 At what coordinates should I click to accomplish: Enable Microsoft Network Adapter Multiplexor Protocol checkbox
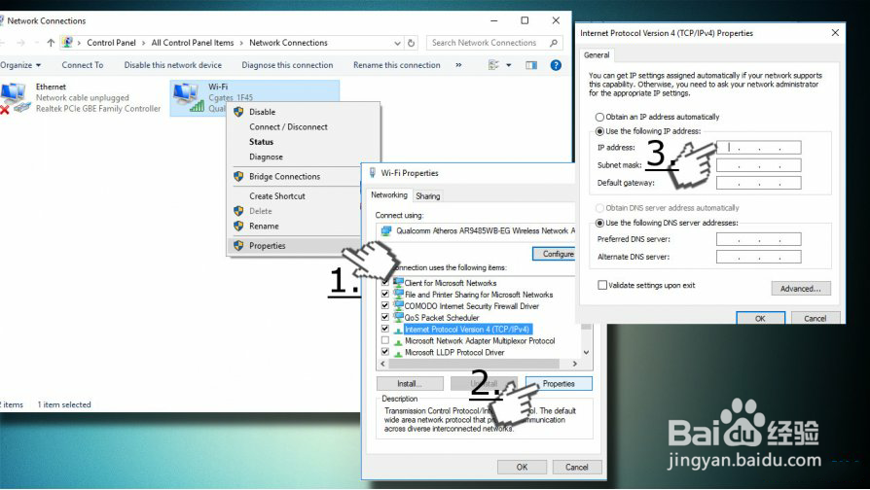(x=385, y=340)
